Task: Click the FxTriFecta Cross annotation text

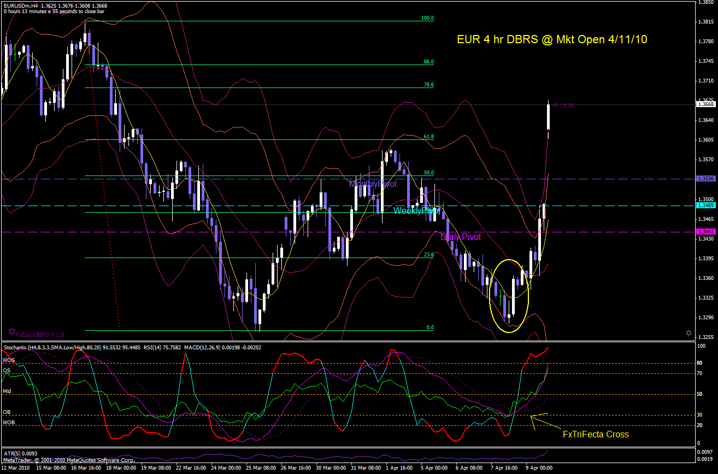Action: (x=596, y=435)
